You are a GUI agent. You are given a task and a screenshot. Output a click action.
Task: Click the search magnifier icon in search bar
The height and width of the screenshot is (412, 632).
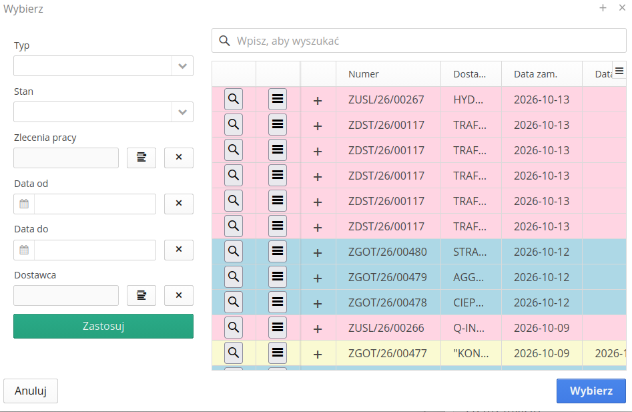[224, 41]
